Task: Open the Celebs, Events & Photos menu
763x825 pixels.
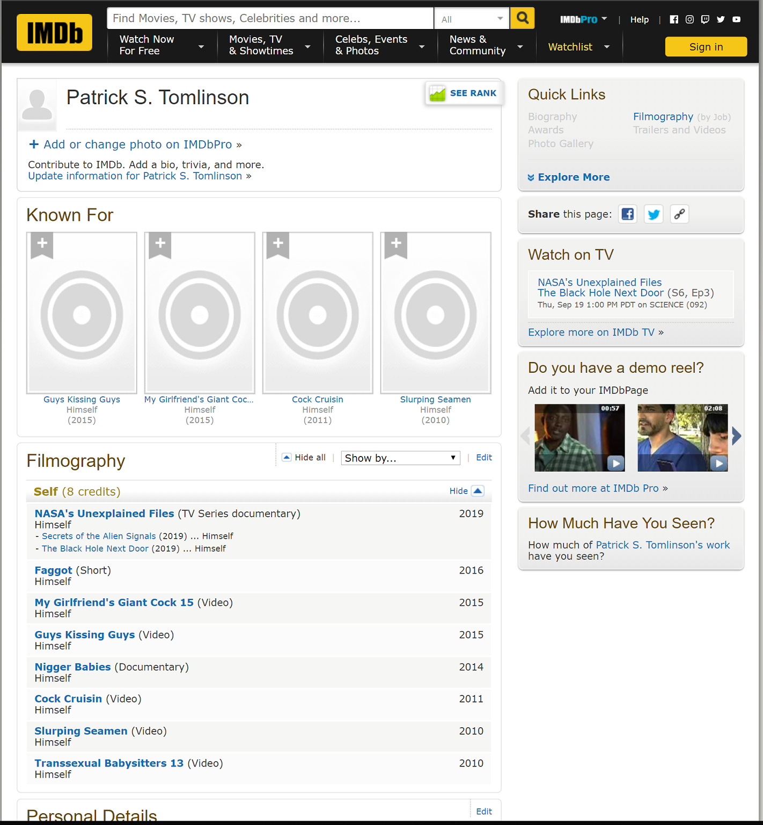Action: pyautogui.click(x=380, y=45)
